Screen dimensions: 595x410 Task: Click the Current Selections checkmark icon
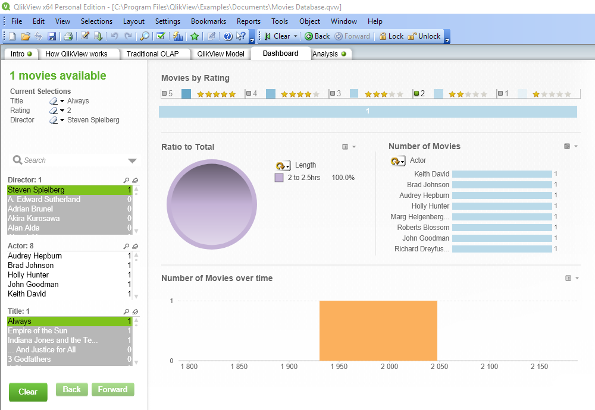coord(161,36)
